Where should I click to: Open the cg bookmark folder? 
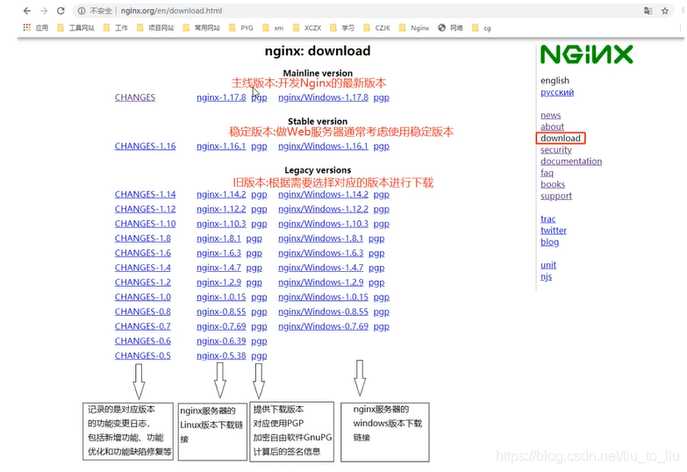(482, 27)
